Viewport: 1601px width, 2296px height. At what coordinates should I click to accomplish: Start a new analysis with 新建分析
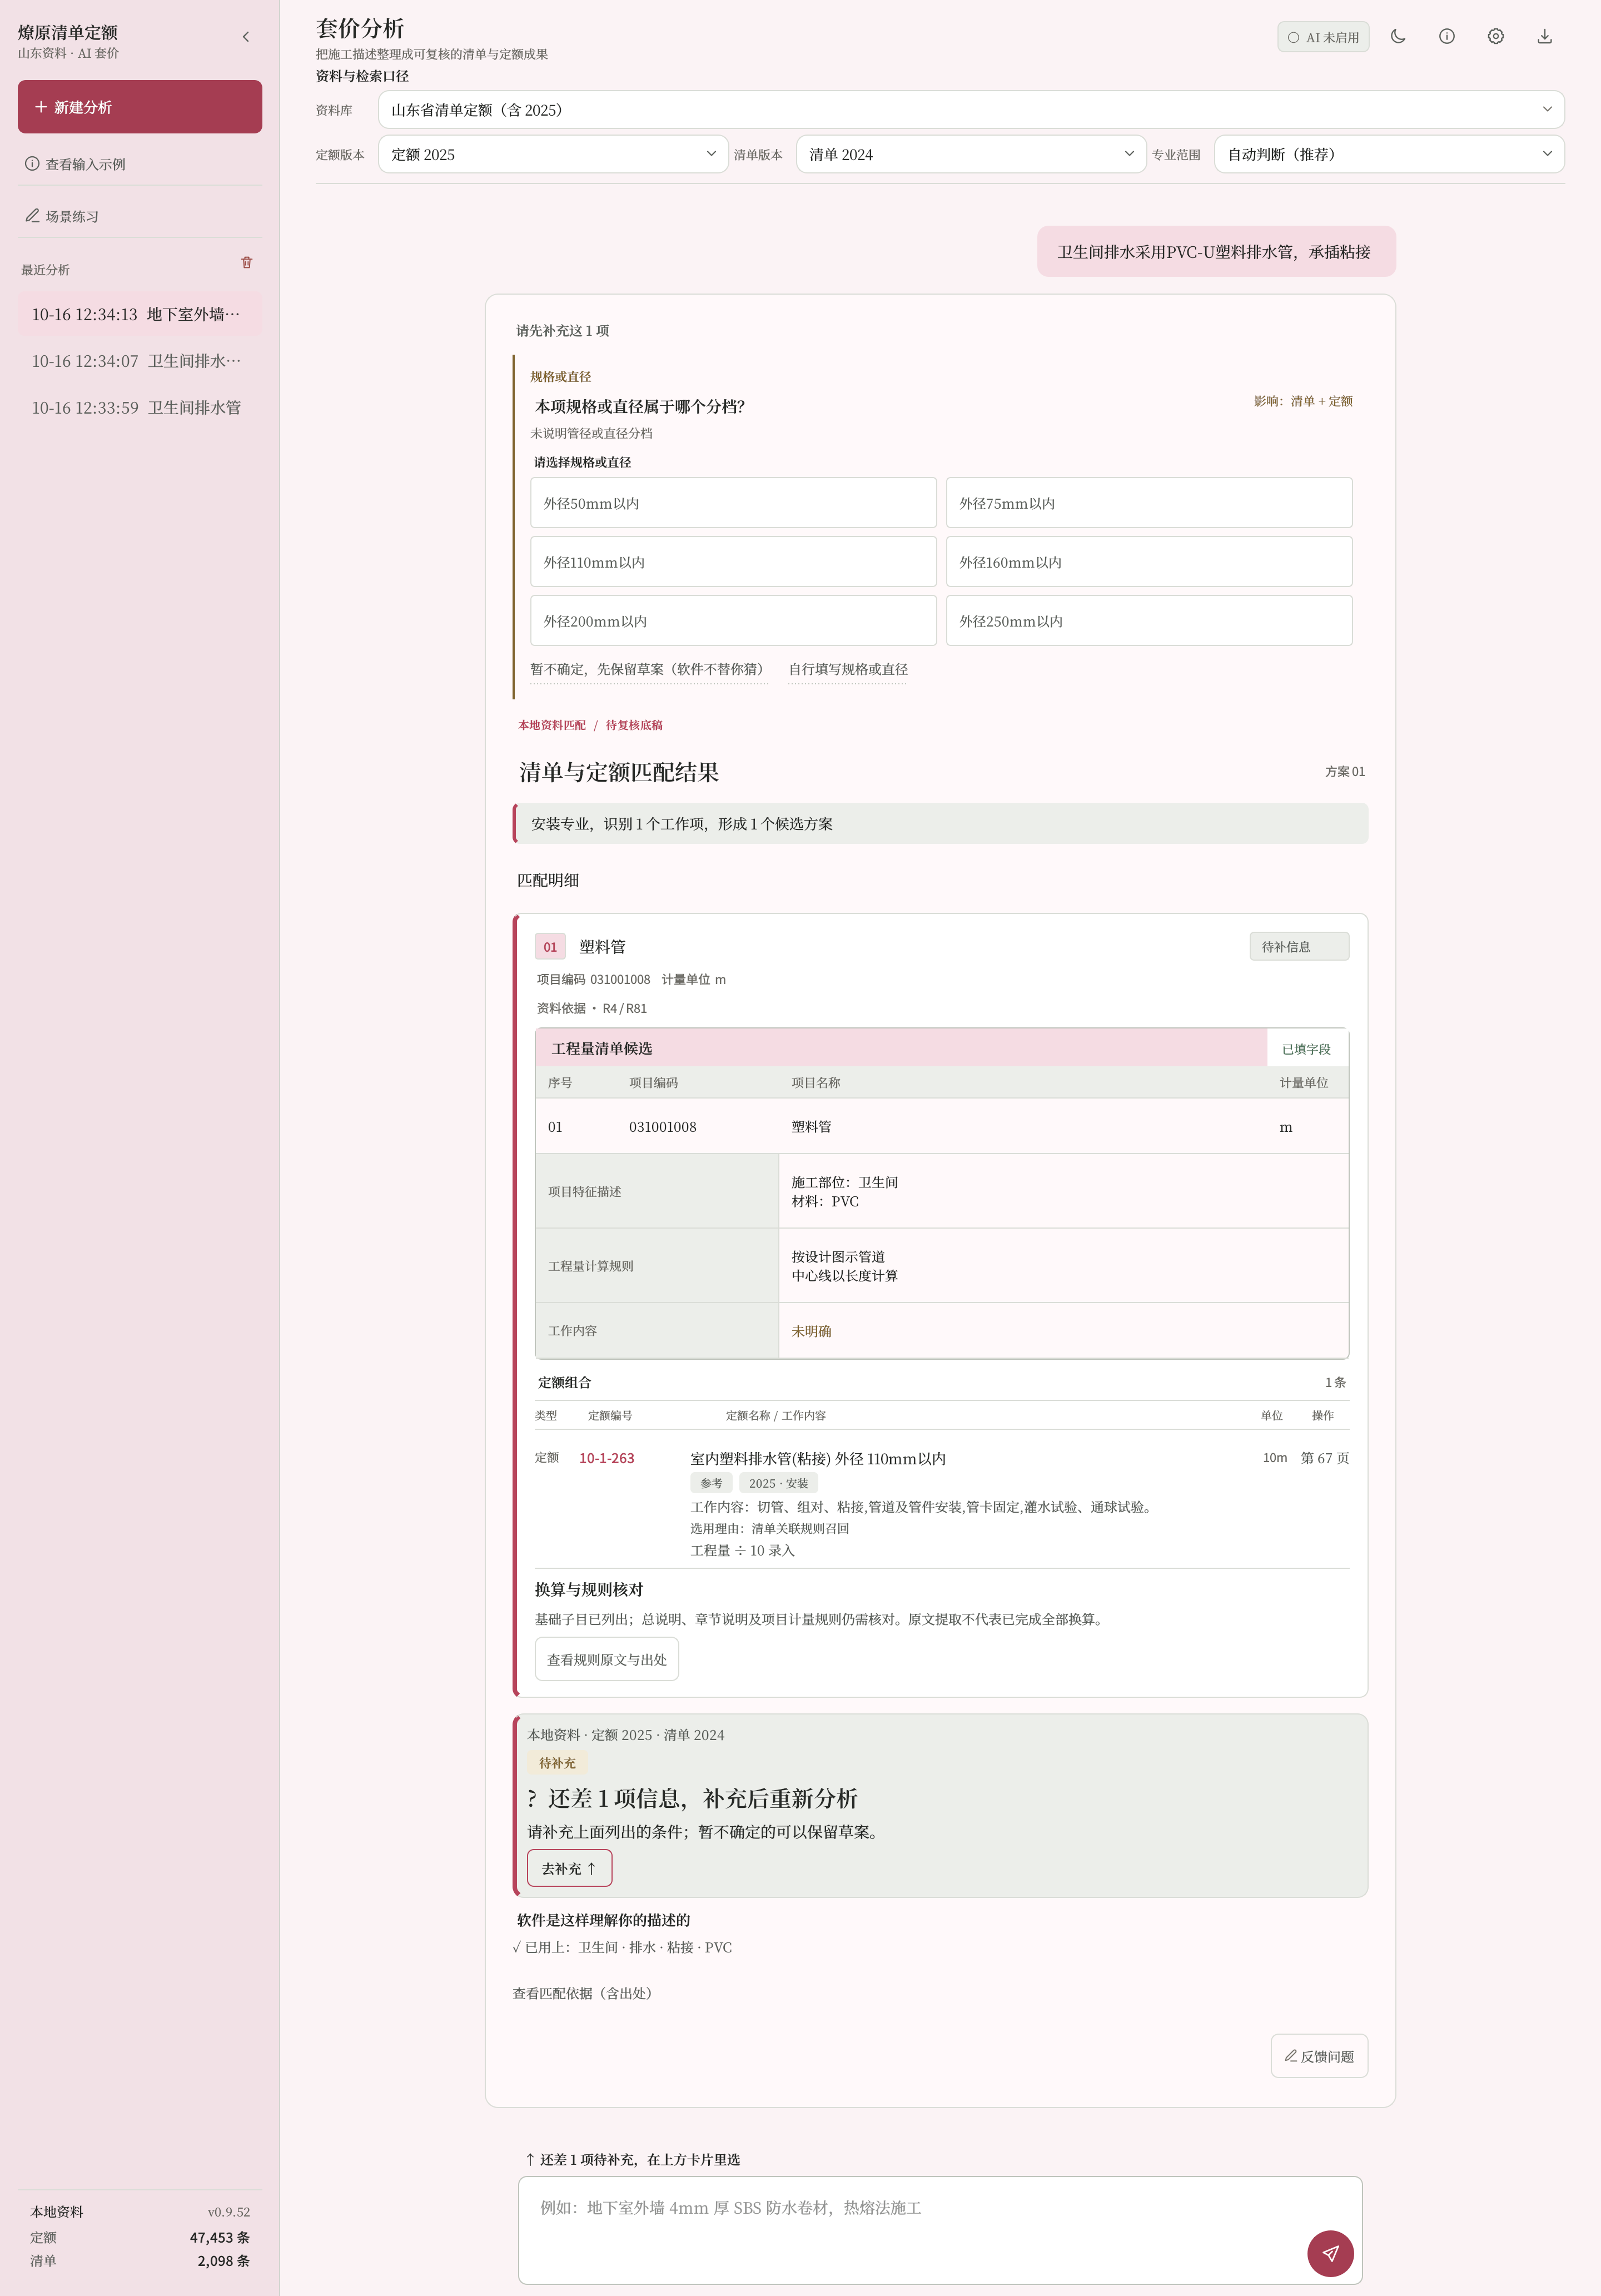(140, 107)
